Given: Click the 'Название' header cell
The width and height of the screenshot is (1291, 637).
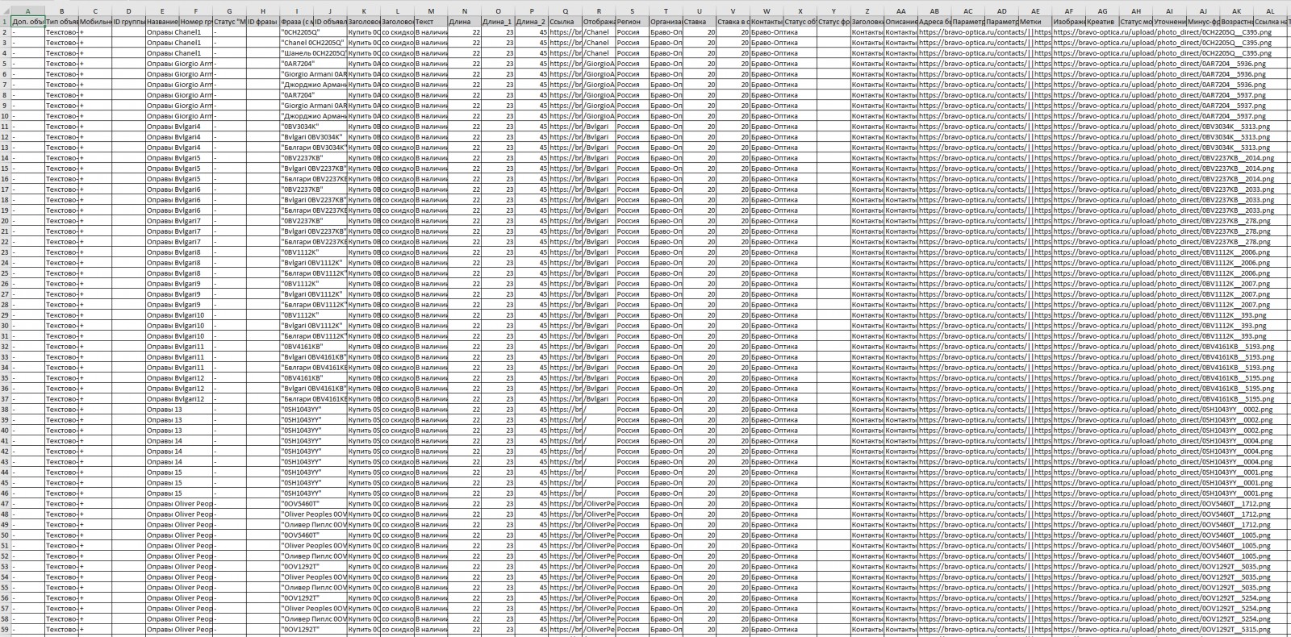Looking at the screenshot, I should 162,22.
